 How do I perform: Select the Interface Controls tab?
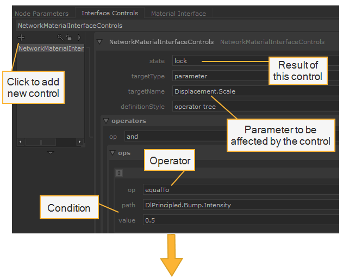[110, 13]
